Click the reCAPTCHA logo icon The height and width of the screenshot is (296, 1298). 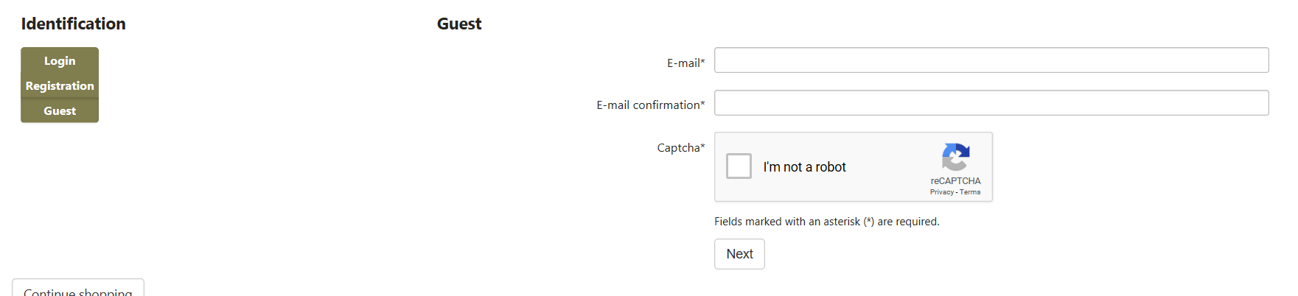tap(955, 157)
